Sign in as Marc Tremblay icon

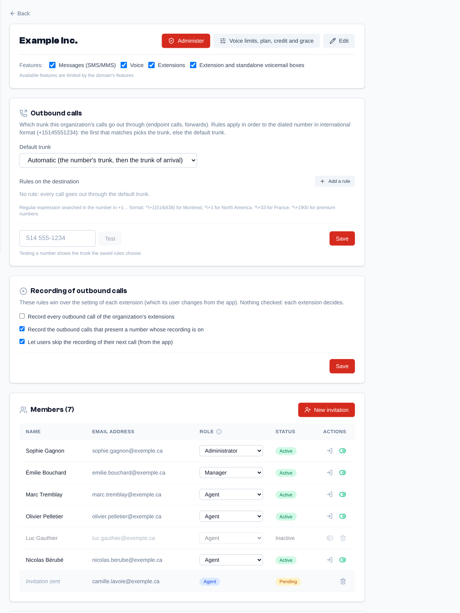(329, 495)
